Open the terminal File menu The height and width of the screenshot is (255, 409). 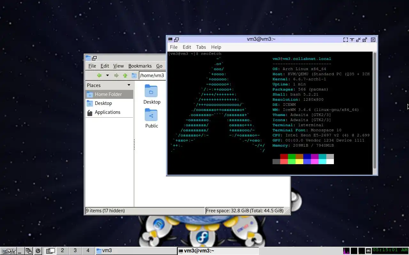[174, 47]
